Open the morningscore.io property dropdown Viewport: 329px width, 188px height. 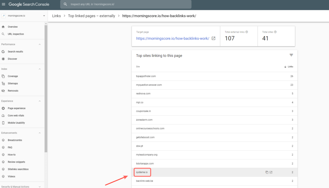pos(44,16)
